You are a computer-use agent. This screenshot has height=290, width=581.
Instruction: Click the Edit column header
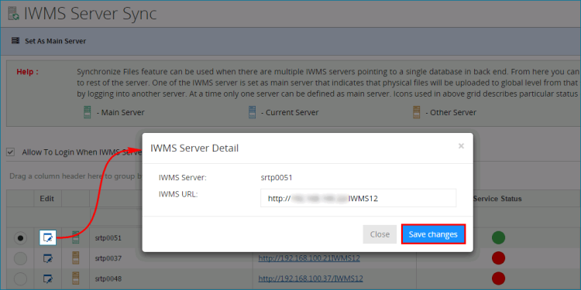pos(46,199)
